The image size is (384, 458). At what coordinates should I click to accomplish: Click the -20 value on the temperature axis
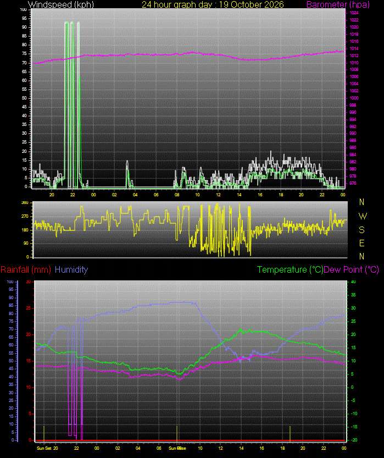tap(354, 440)
